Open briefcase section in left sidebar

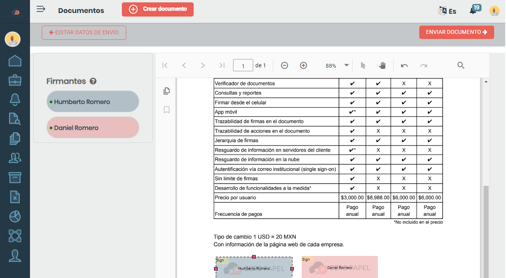(15, 80)
